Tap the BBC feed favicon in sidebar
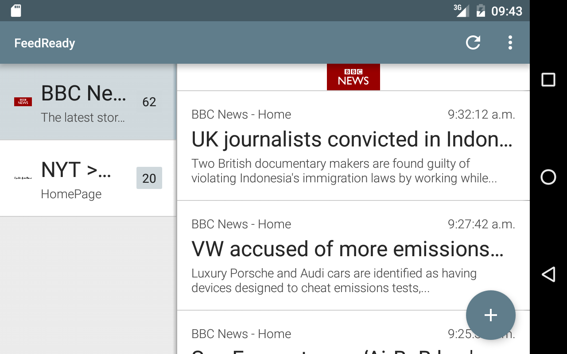This screenshot has width=567, height=354. pos(23,102)
